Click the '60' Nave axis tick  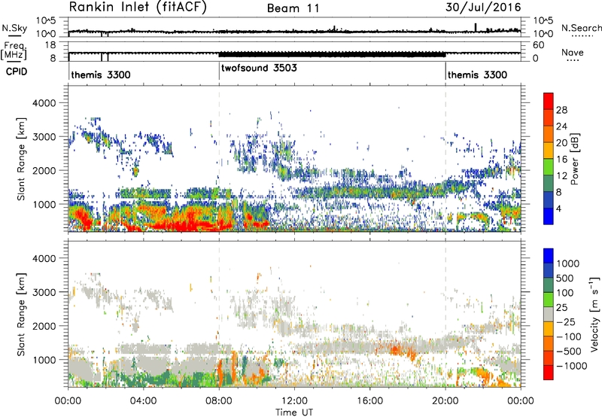538,45
